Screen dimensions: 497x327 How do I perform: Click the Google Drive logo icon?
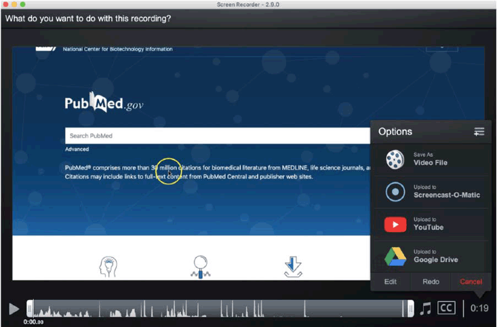click(395, 256)
